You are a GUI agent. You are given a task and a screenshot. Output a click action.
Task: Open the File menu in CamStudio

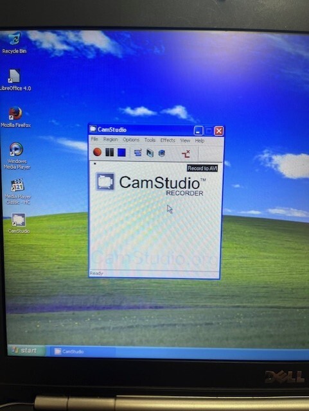(x=94, y=139)
